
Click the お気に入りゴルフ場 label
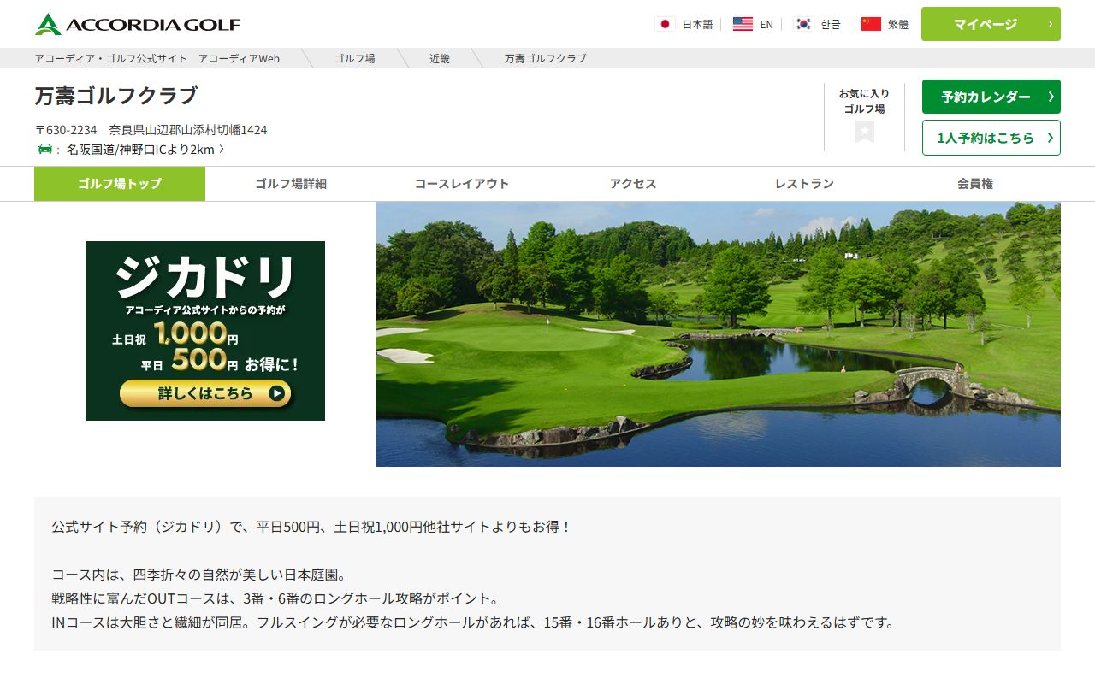tap(864, 101)
